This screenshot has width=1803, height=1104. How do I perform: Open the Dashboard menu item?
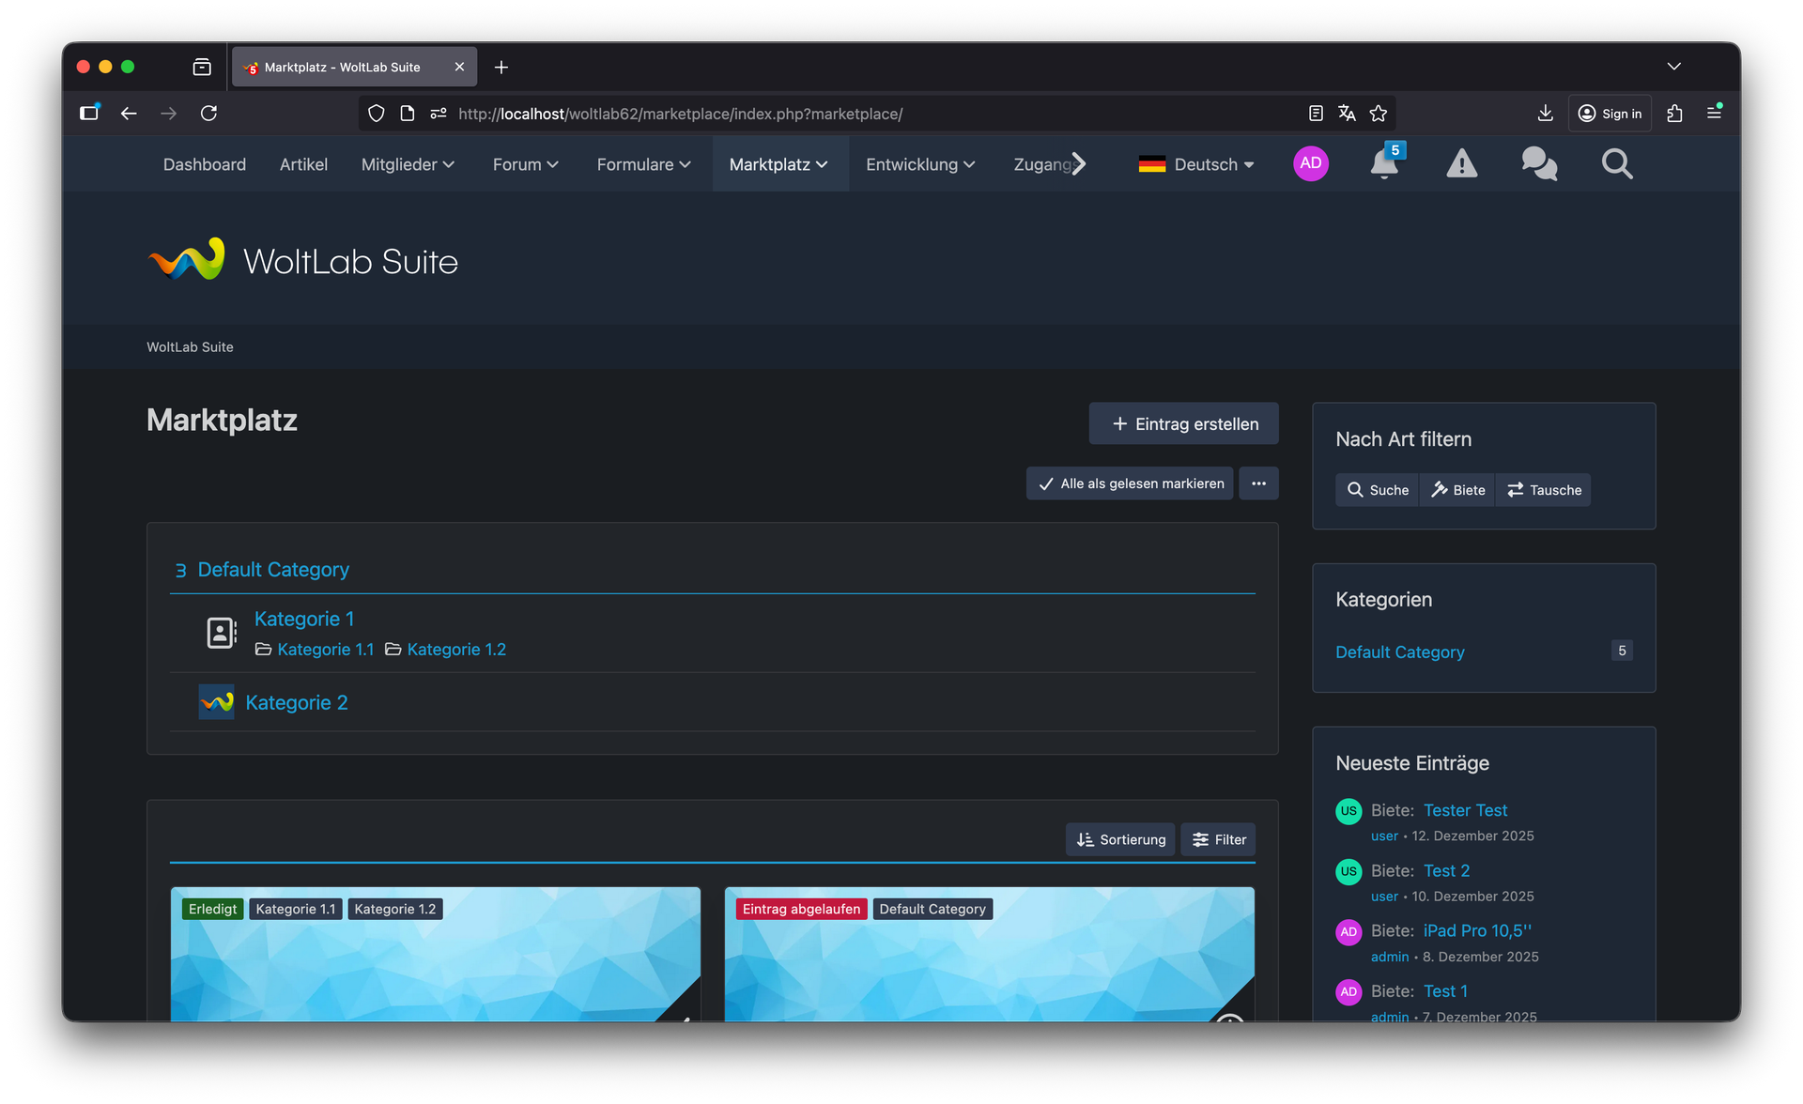(x=205, y=164)
